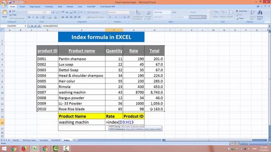
Task: Click the Paste button in Clipboard group
Action: point(5,14)
